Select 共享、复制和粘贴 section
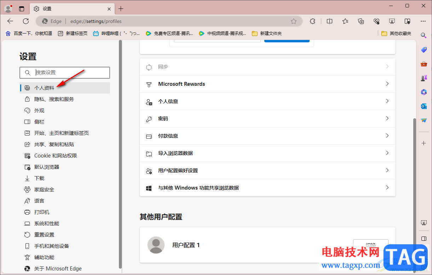432x275 pixels. coord(65,144)
